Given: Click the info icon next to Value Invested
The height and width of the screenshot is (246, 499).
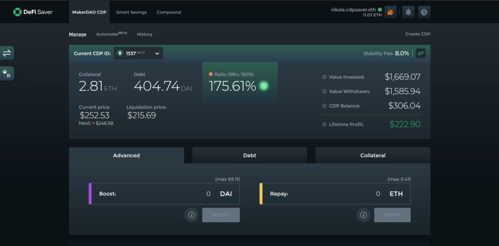Looking at the screenshot, I should [324, 77].
